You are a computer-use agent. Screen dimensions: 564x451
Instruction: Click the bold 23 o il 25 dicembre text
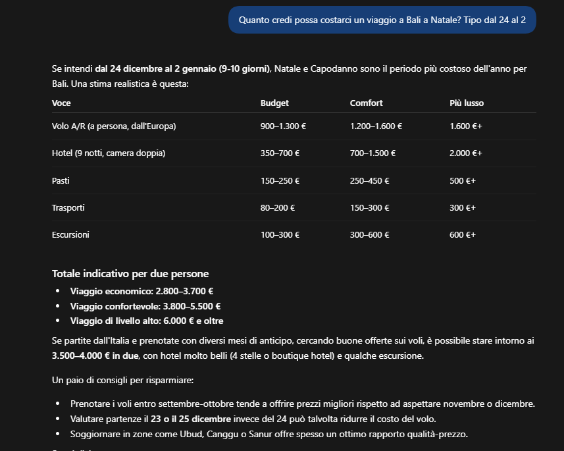coord(191,419)
